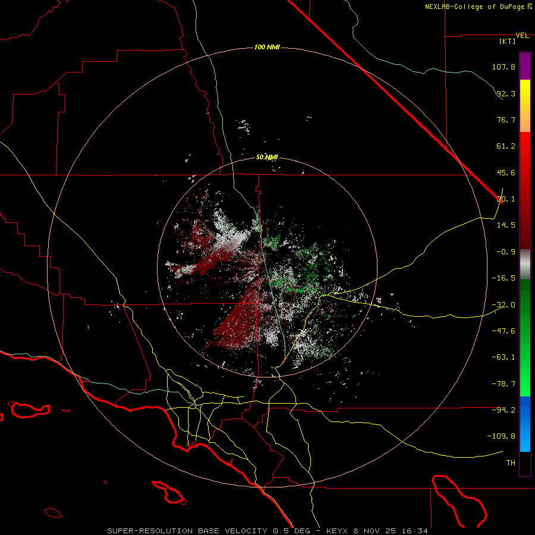535x535 pixels.
Task: Select the -16.5 scale value
Action: (503, 278)
